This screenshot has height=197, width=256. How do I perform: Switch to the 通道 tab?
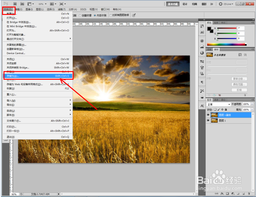pos(216,100)
